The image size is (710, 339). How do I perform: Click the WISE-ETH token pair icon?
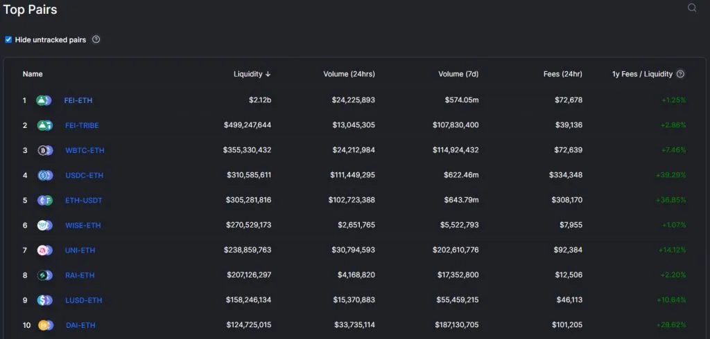pyautogui.click(x=45, y=225)
